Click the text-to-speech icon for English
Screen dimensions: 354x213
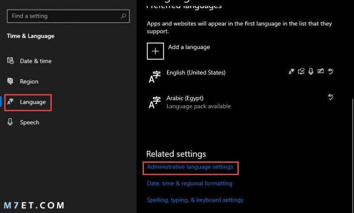tap(301, 71)
